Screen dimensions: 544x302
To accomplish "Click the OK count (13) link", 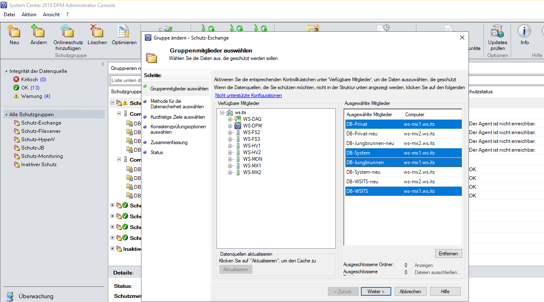I will pyautogui.click(x=35, y=88).
